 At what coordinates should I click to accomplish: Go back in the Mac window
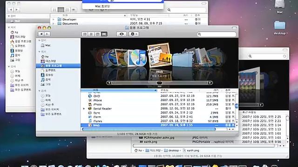point(11,9)
